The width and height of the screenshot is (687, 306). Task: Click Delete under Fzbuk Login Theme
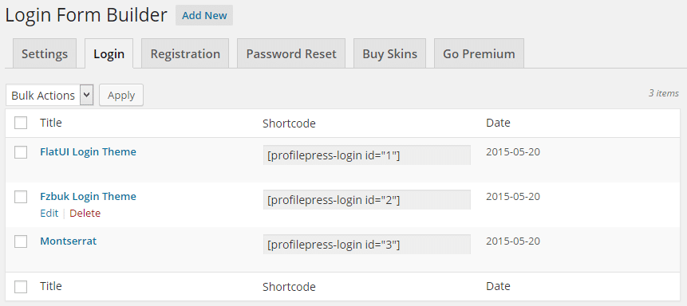(85, 214)
